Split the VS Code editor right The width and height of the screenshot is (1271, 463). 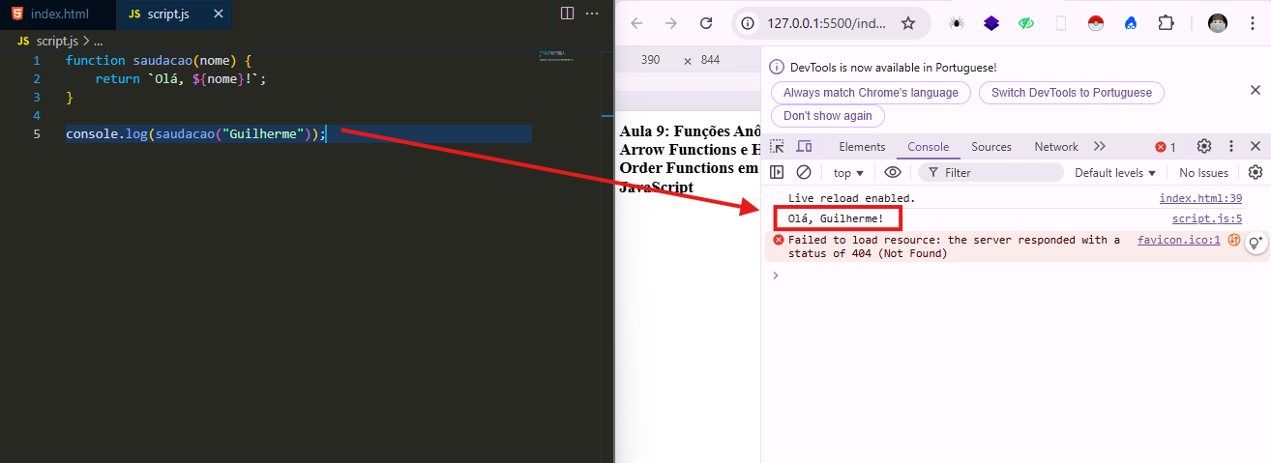pyautogui.click(x=567, y=14)
